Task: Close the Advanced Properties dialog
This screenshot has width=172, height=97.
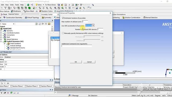Action: tap(110, 13)
